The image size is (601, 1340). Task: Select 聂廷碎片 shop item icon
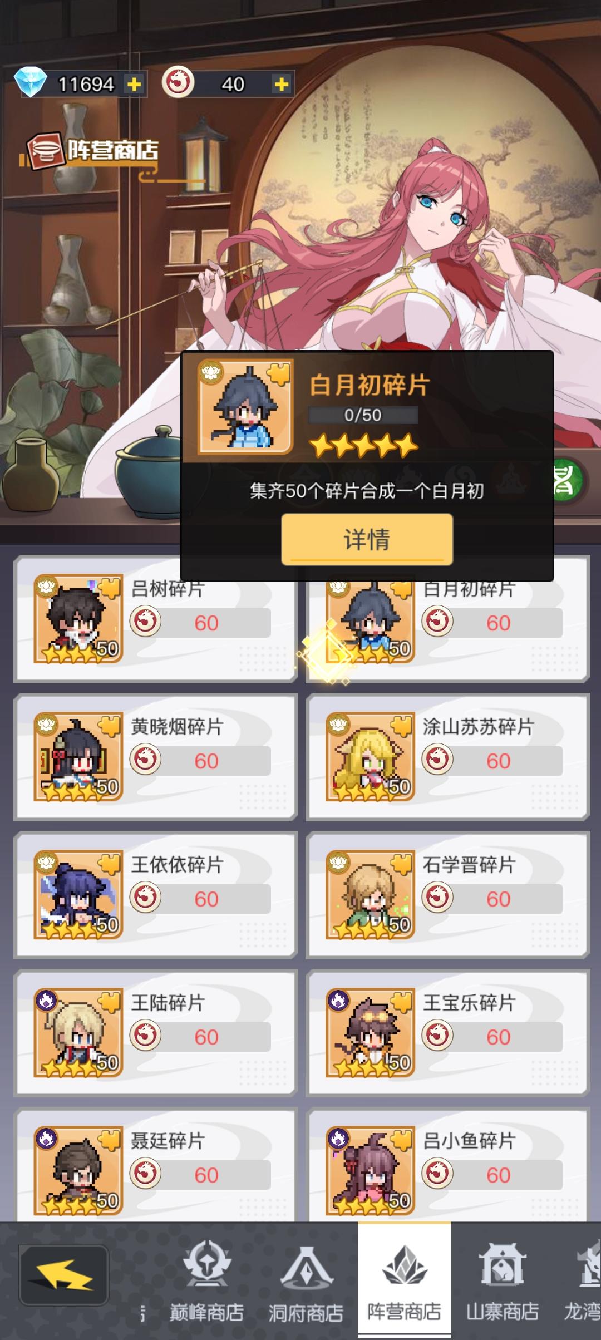coord(78,1171)
